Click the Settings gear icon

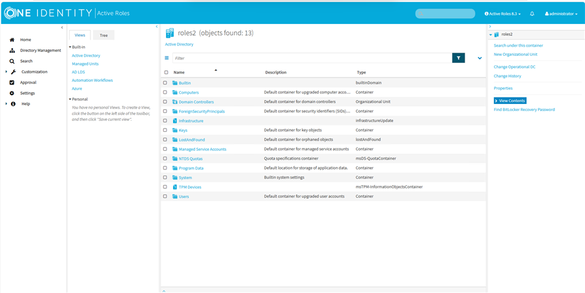pos(12,93)
